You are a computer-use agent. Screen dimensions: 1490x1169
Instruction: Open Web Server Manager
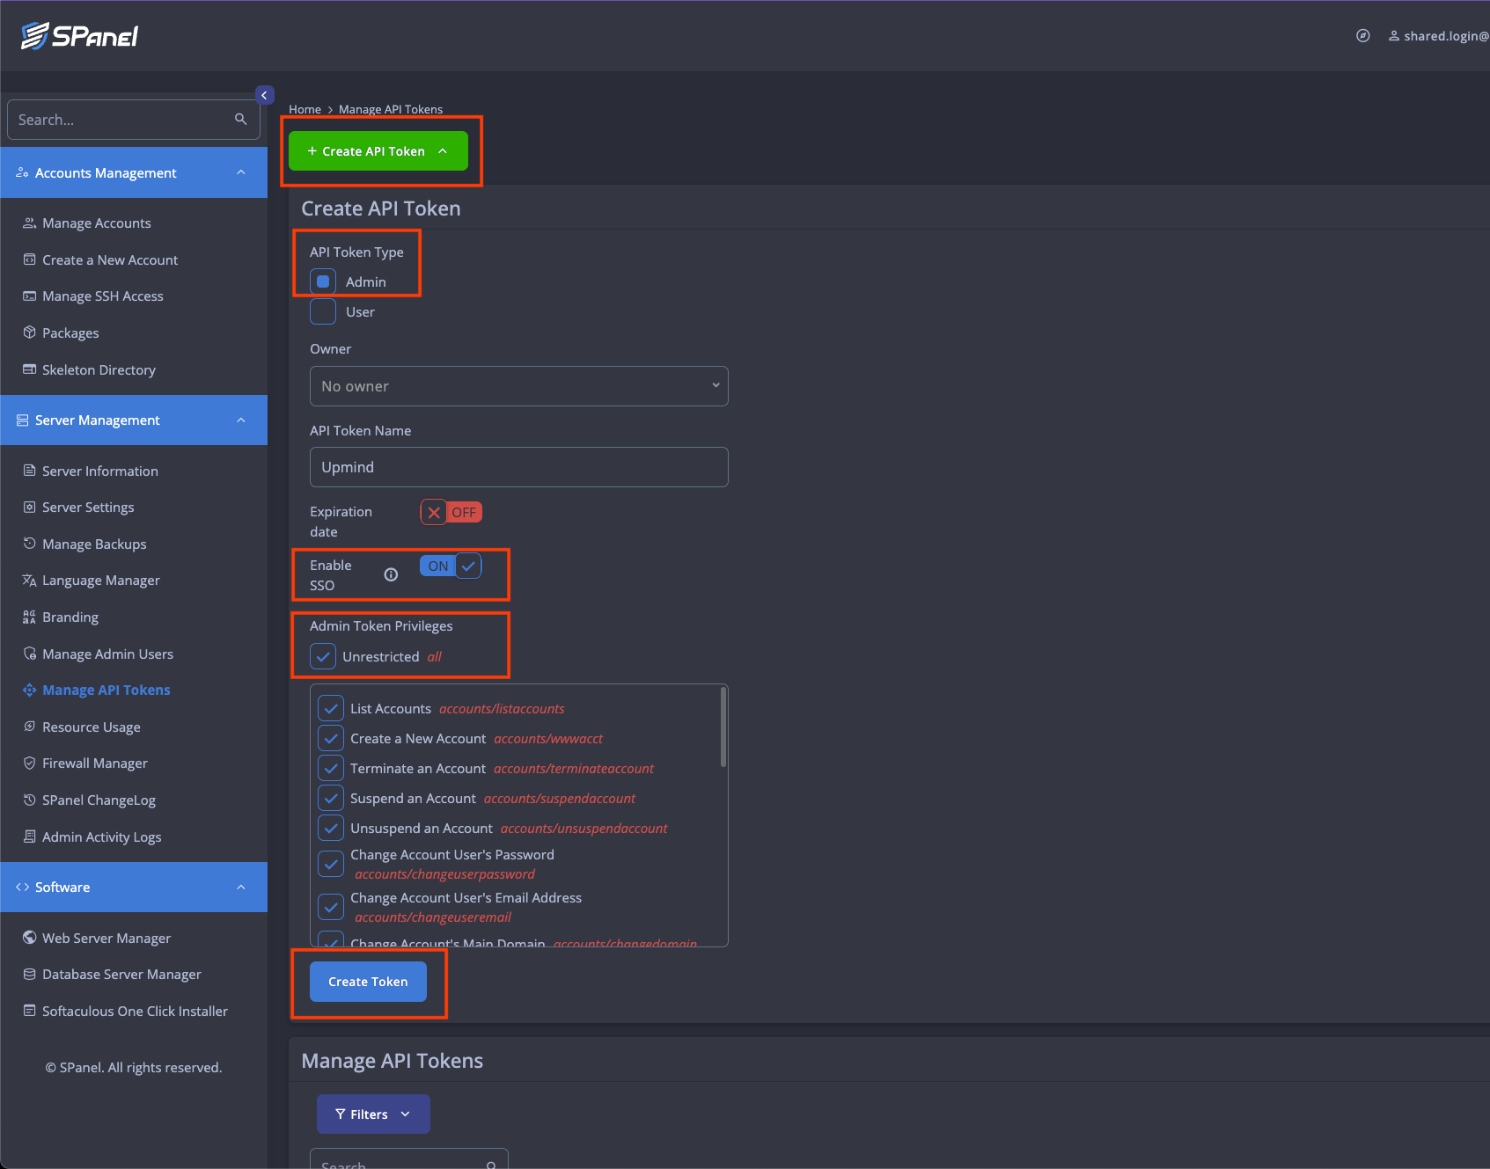click(106, 939)
